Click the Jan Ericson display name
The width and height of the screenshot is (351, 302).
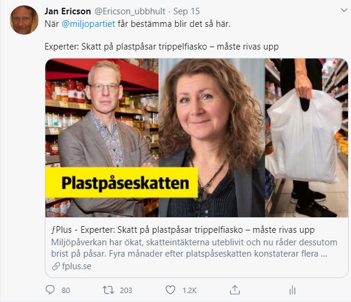(67, 11)
